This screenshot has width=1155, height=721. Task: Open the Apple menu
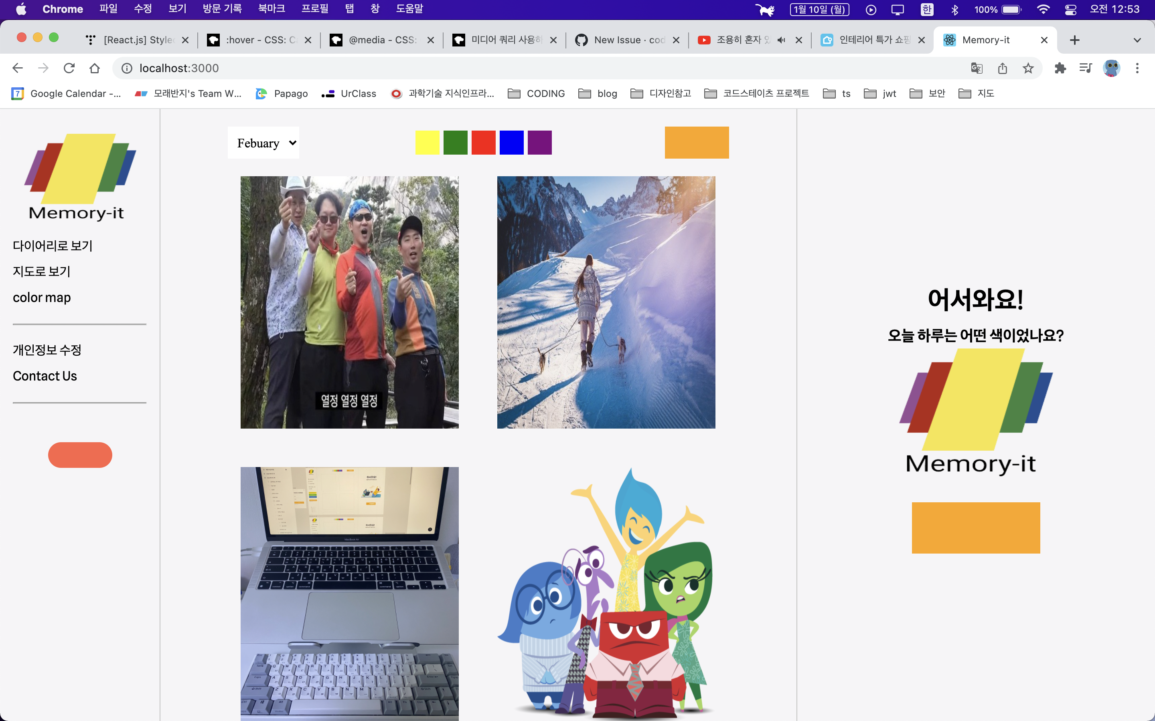click(21, 9)
